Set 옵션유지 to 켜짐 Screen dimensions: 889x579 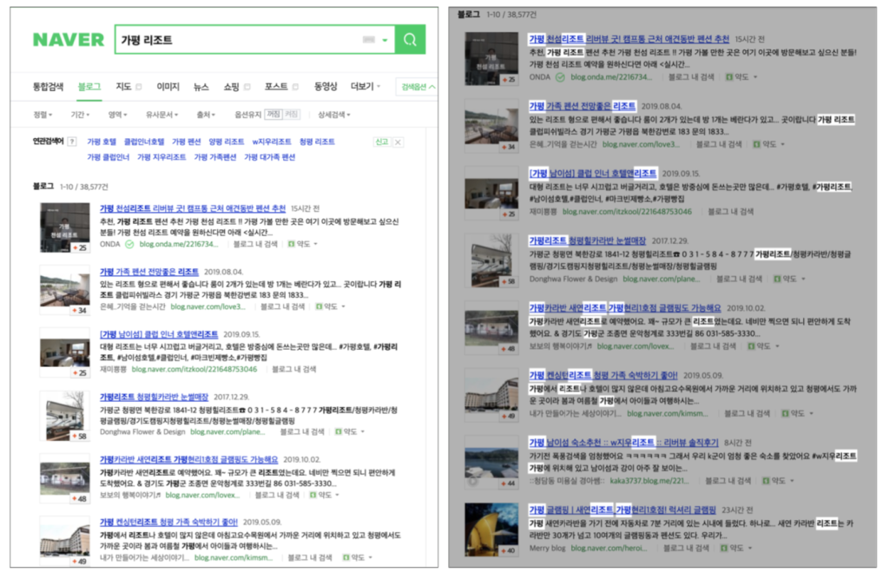291,115
